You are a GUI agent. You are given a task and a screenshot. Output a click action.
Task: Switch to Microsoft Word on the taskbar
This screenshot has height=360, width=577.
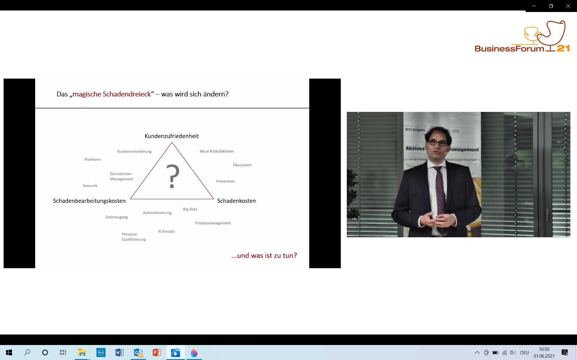click(x=119, y=352)
